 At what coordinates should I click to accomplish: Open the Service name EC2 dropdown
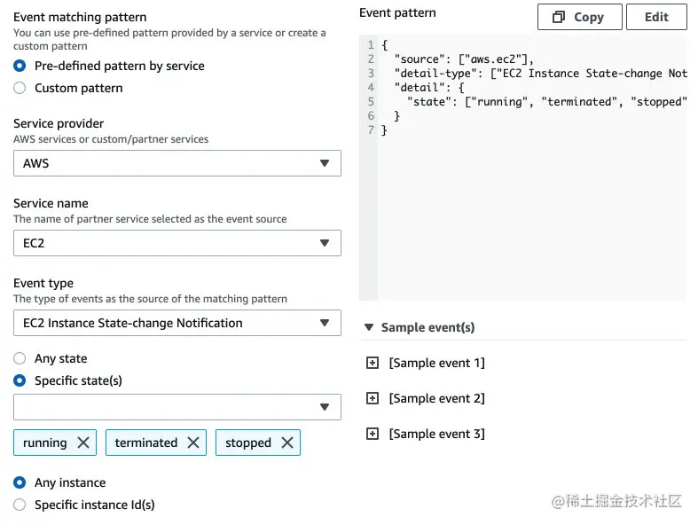click(x=177, y=243)
